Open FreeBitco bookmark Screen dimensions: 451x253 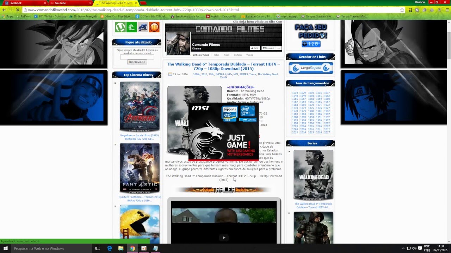coord(117,16)
